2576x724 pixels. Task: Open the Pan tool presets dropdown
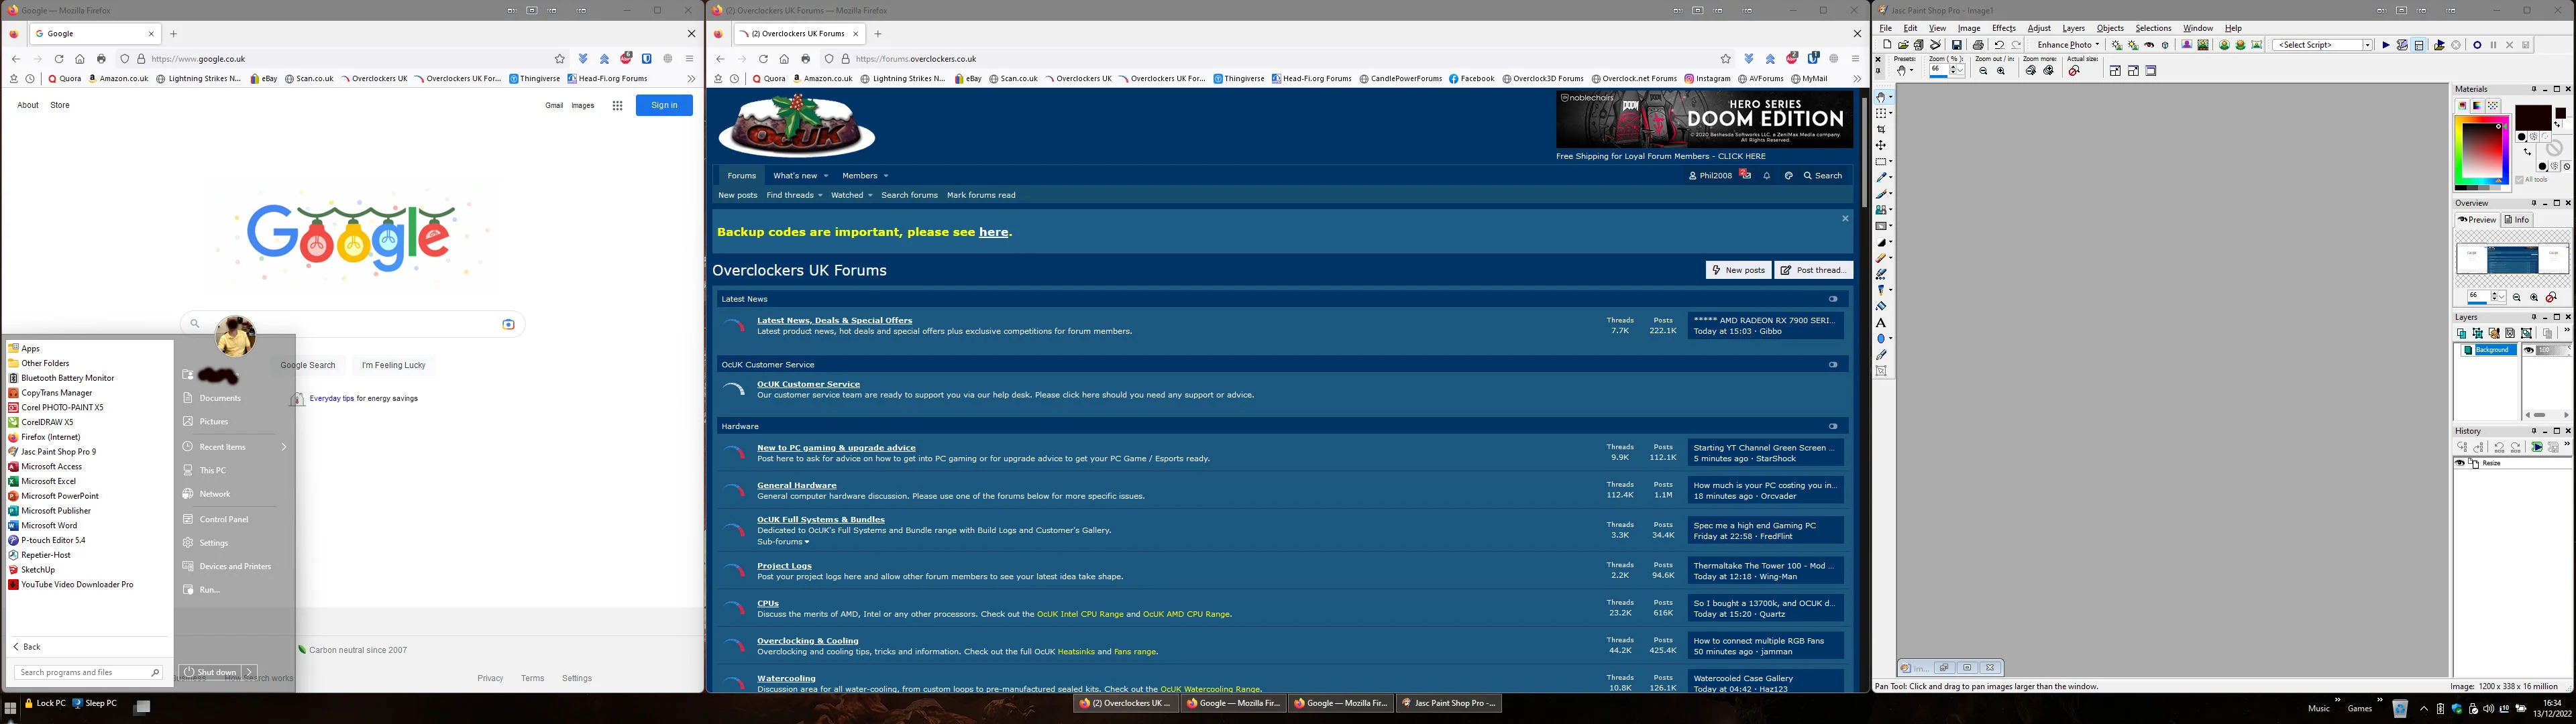1911,71
